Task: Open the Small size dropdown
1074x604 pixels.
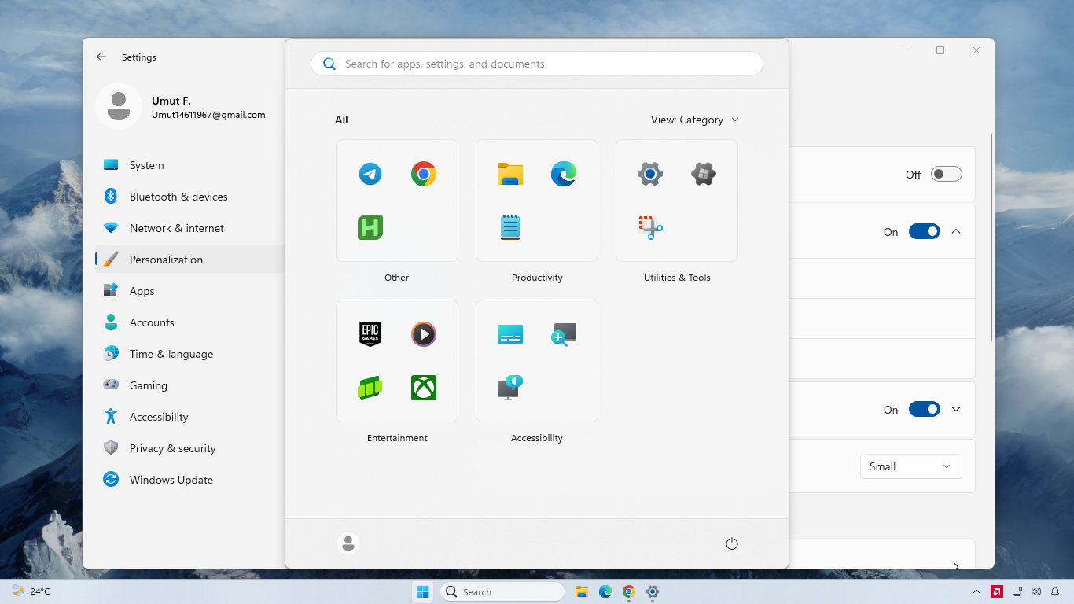Action: (x=911, y=466)
